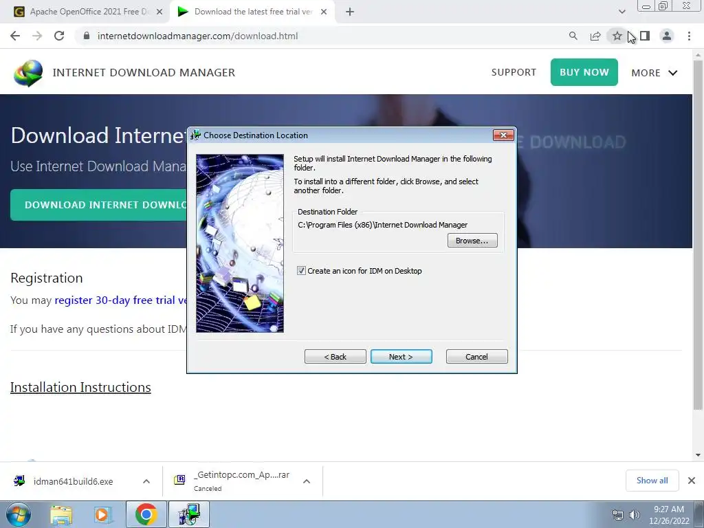Click the IDM installer icon in dialog title

[x=195, y=135]
